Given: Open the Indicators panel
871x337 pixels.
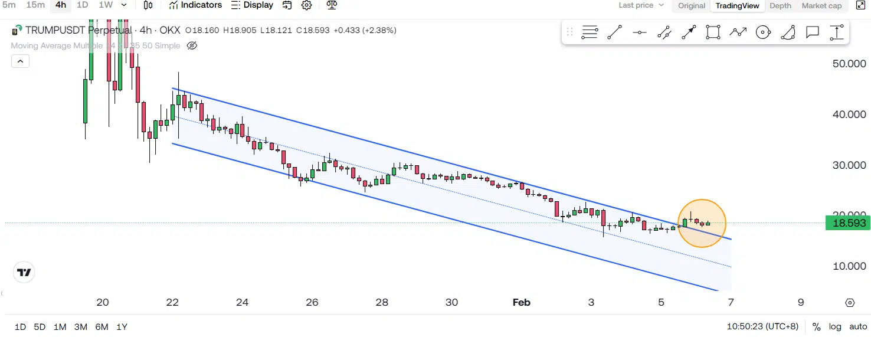Looking at the screenshot, I should pyautogui.click(x=195, y=5).
